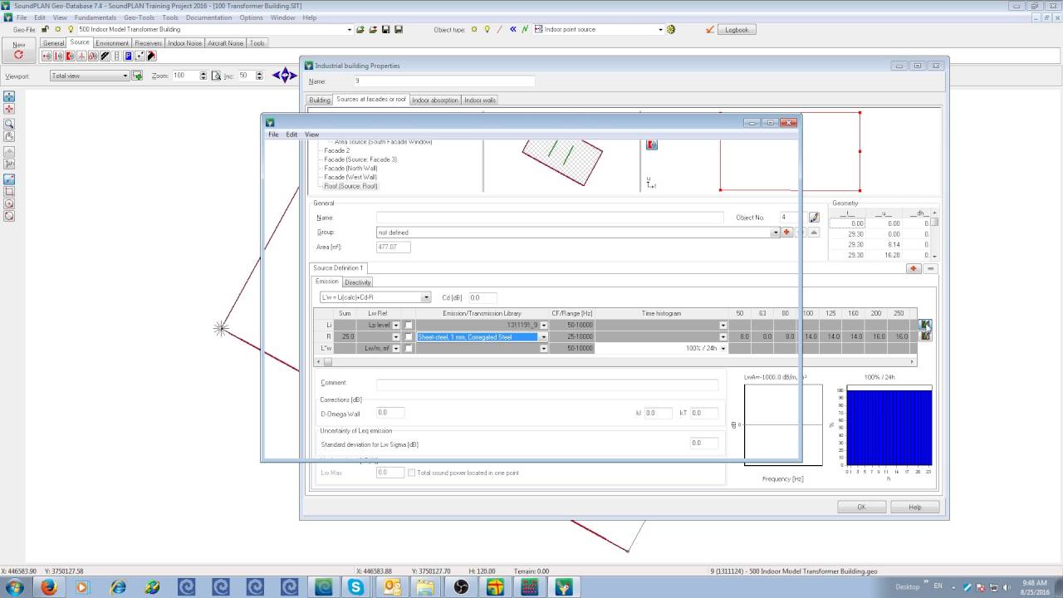1063x598 pixels.
Task: Expand the Lp level reference dropdown
Action: [396, 325]
